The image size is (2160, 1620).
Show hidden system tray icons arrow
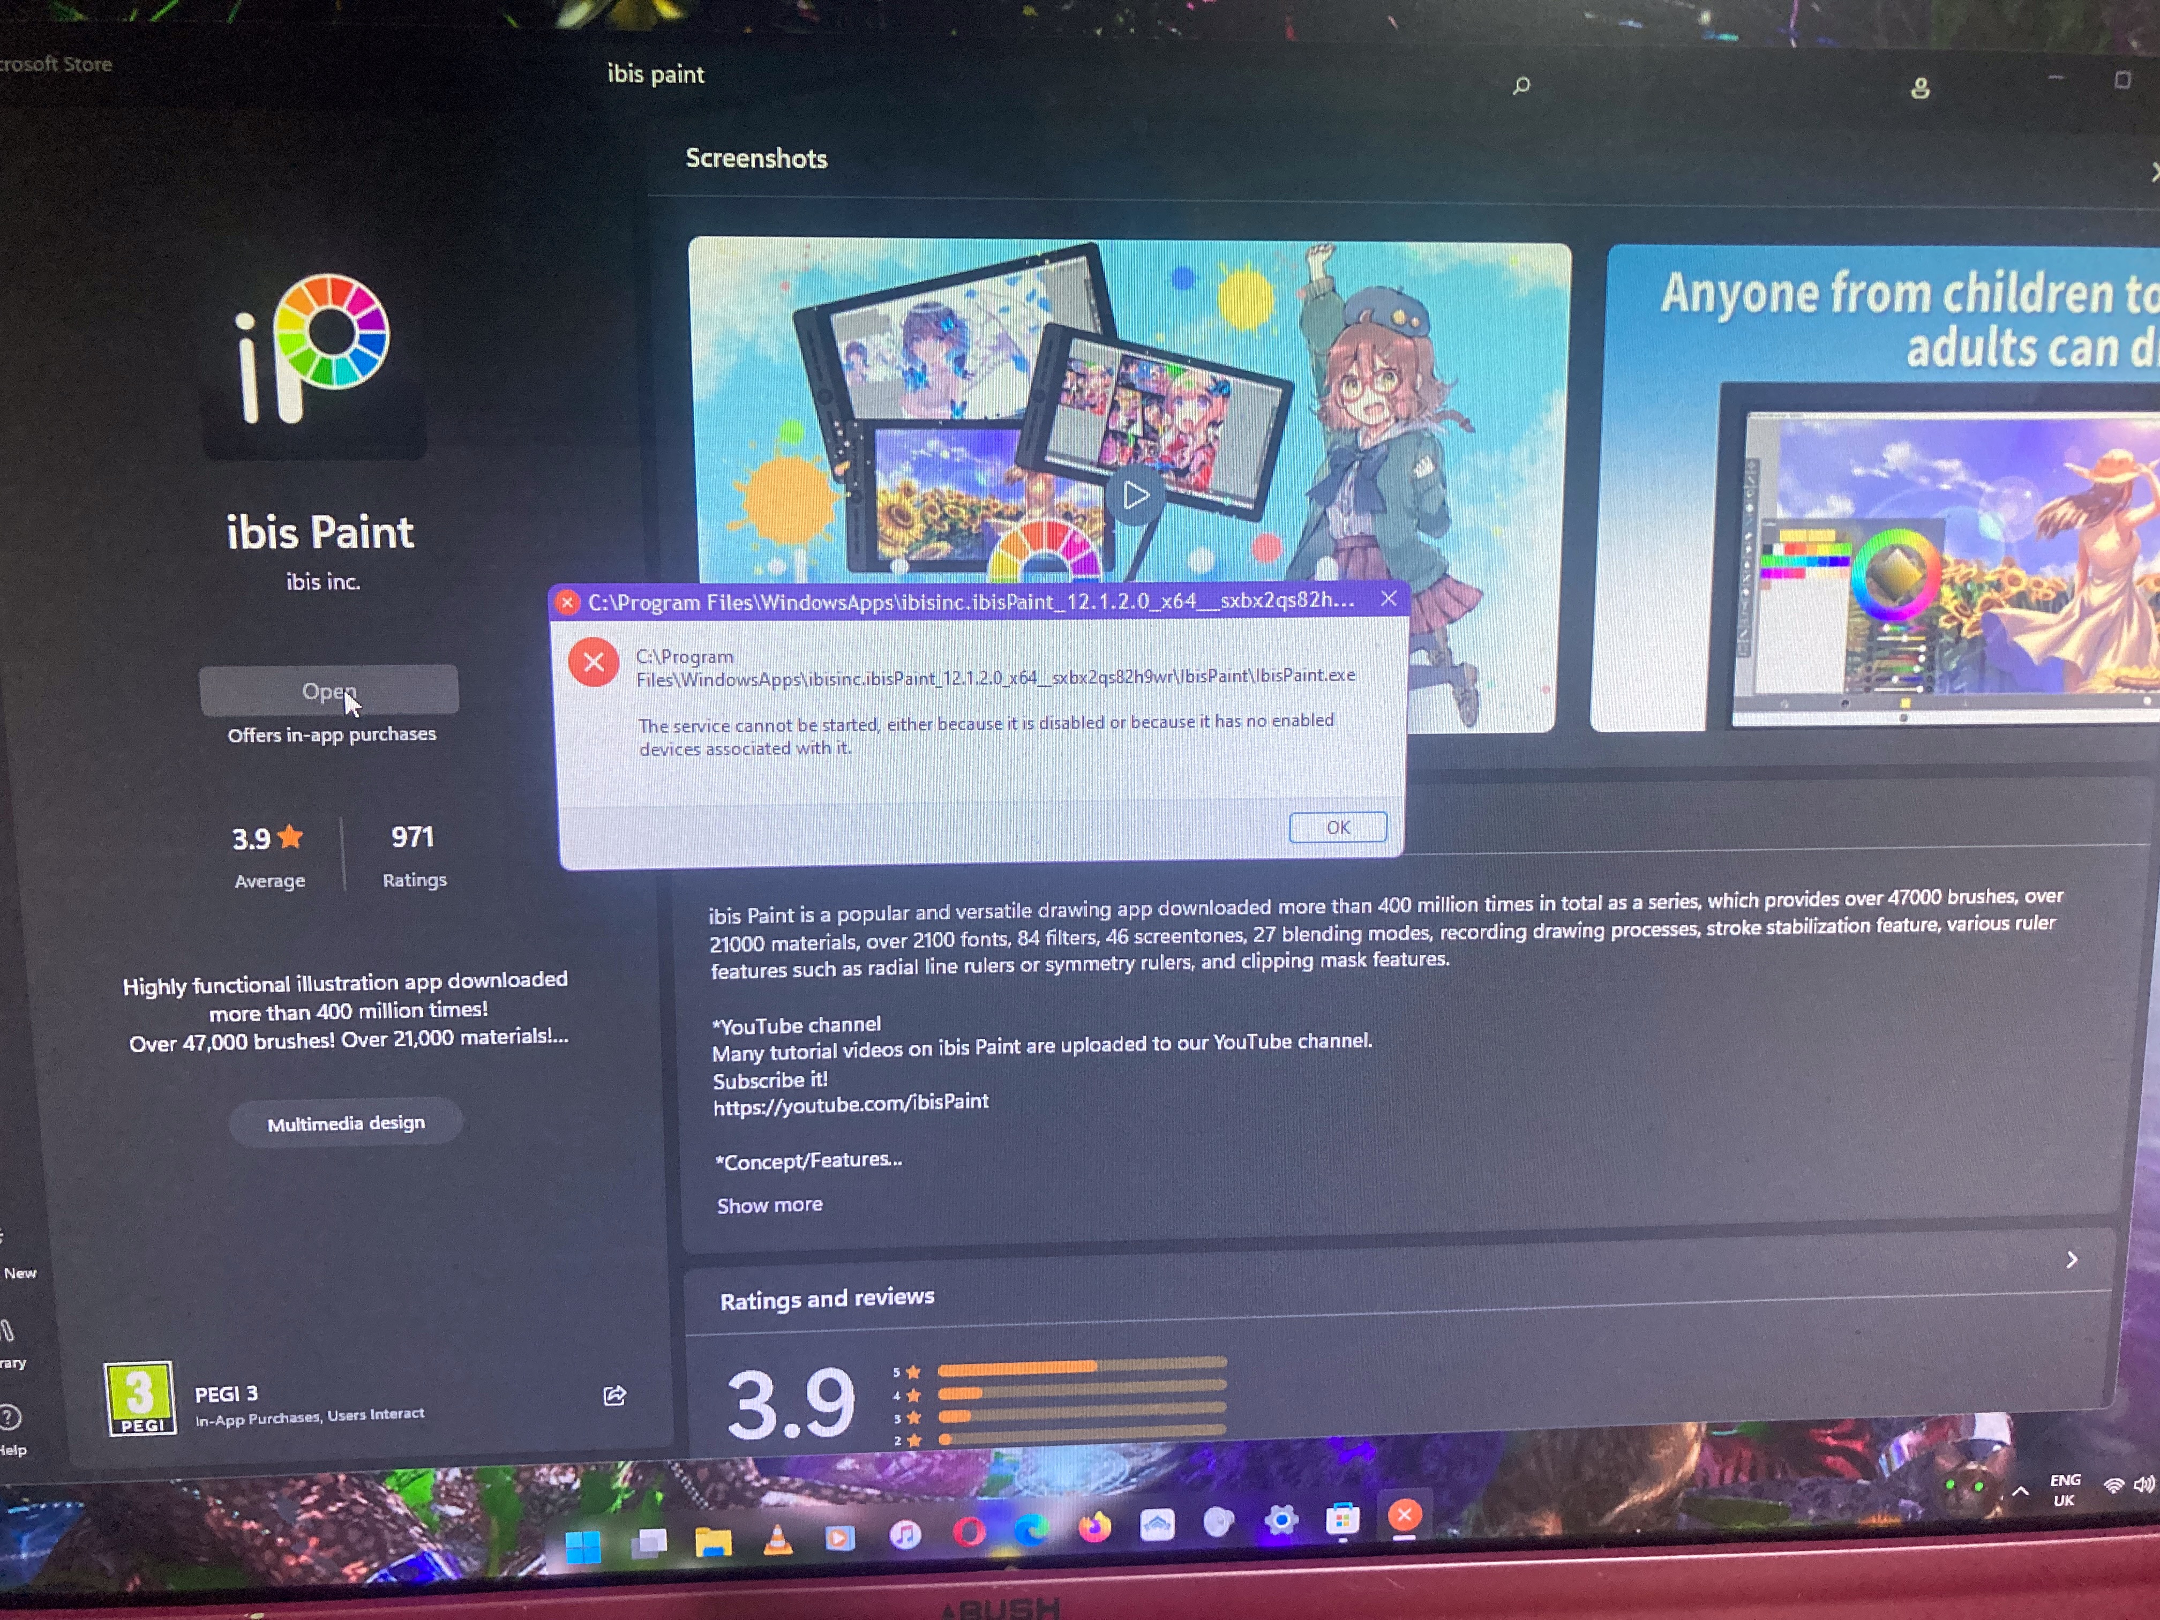2020,1491
